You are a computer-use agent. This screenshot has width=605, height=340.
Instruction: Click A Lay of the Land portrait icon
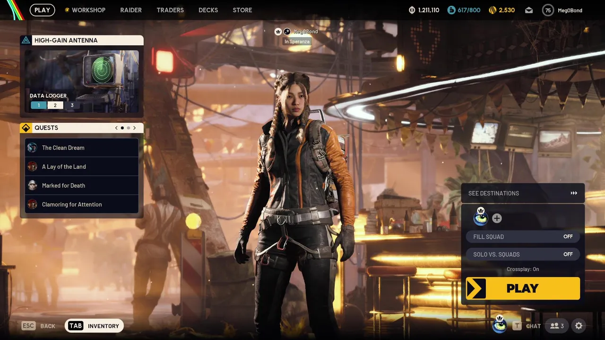pos(32,167)
